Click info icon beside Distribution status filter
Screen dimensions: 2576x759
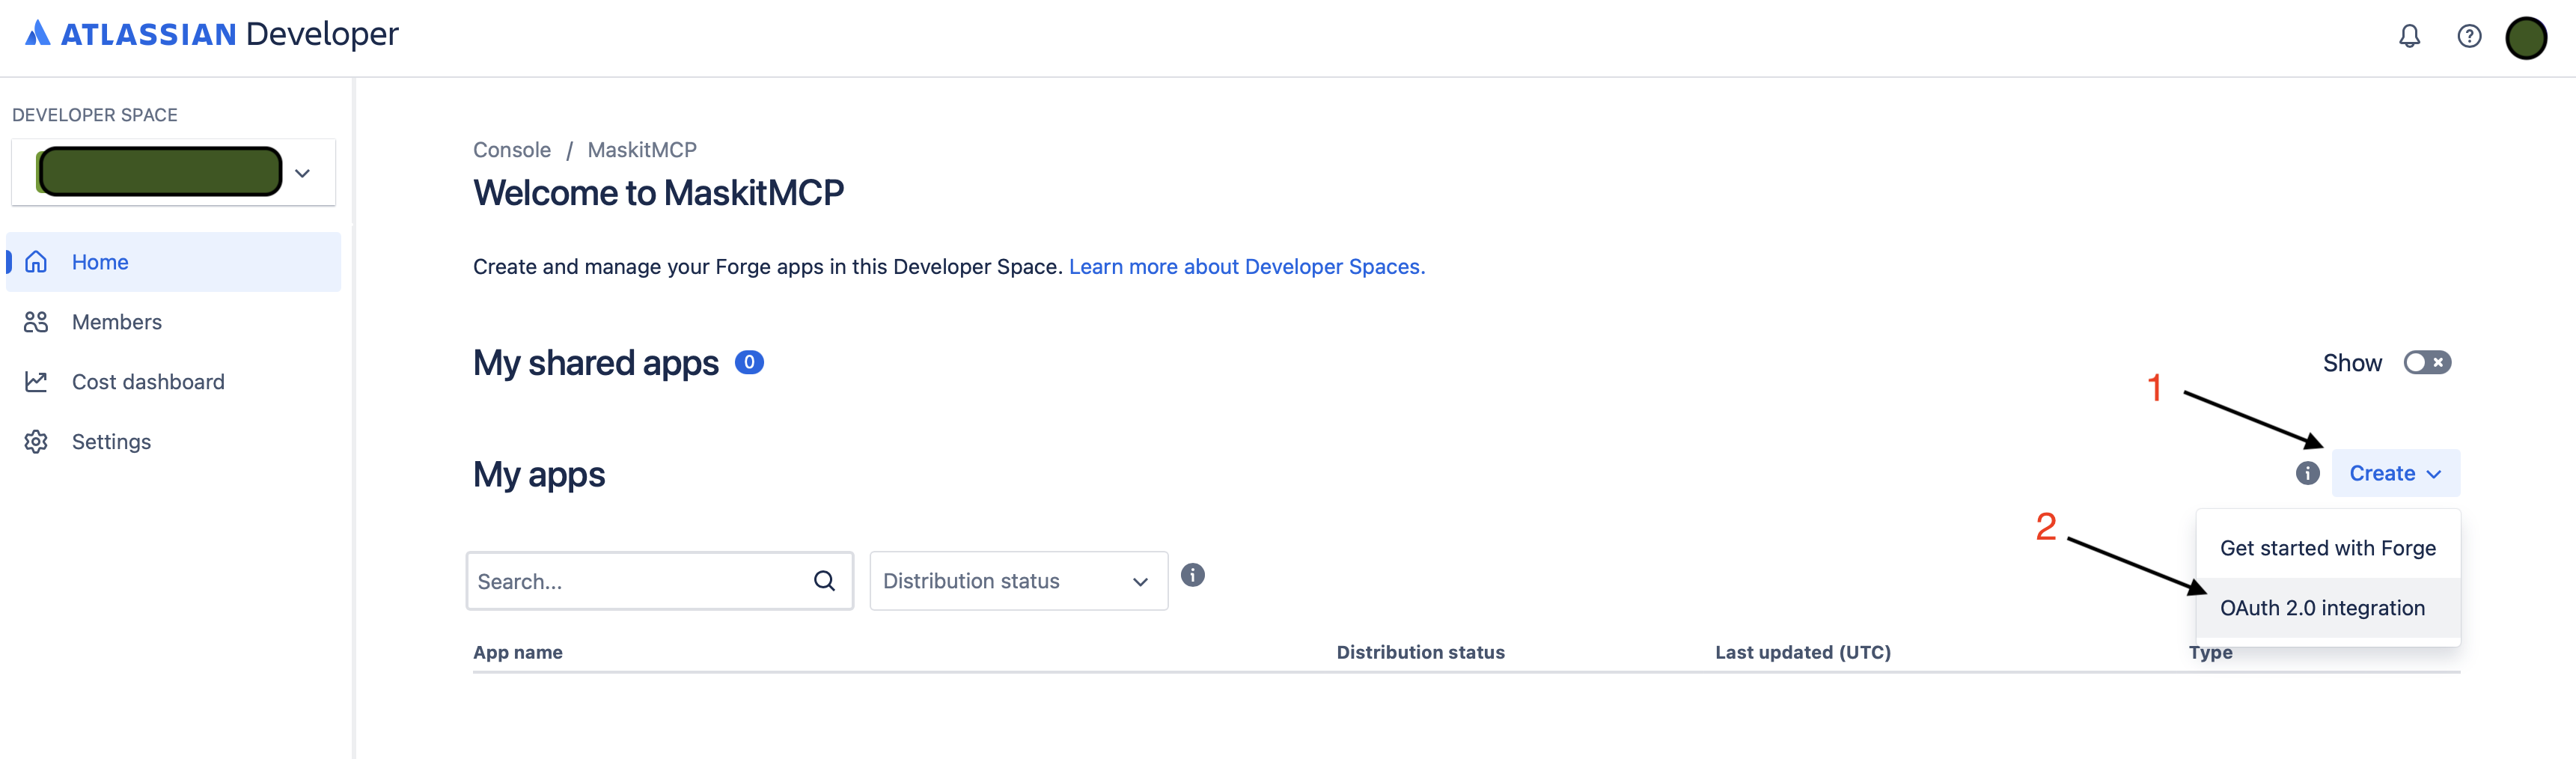(1193, 575)
